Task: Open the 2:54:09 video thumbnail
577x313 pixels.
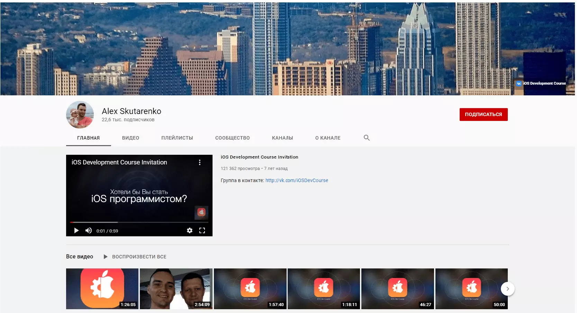Action: 176,288
